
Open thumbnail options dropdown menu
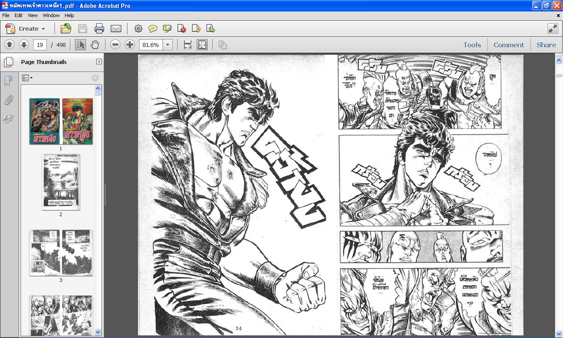point(27,78)
